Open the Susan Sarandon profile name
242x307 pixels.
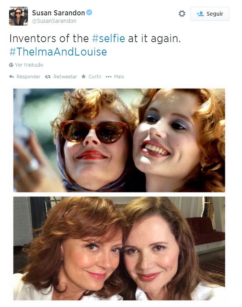pyautogui.click(x=58, y=13)
